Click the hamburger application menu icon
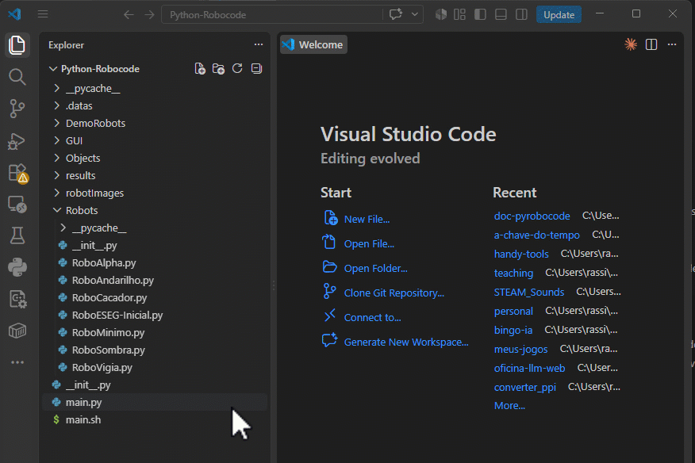The image size is (695, 463). click(43, 14)
